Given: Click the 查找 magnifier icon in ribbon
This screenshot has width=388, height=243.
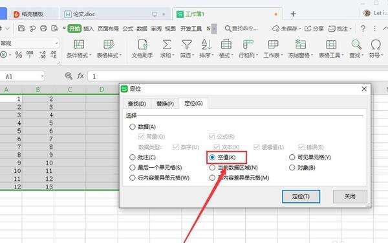Looking at the screenshot, I should tap(356, 45).
